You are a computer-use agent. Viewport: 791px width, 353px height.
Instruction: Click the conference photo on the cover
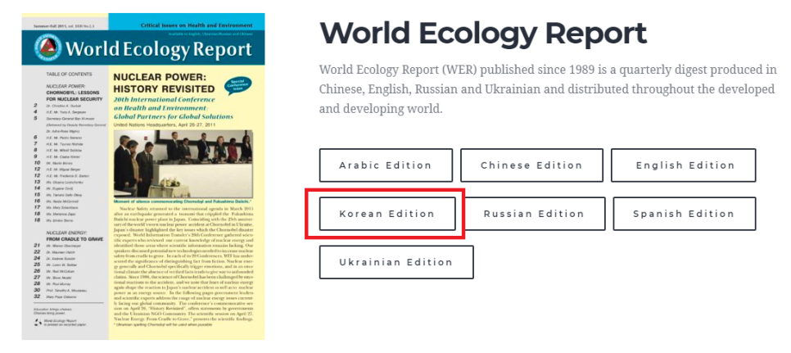(x=183, y=164)
